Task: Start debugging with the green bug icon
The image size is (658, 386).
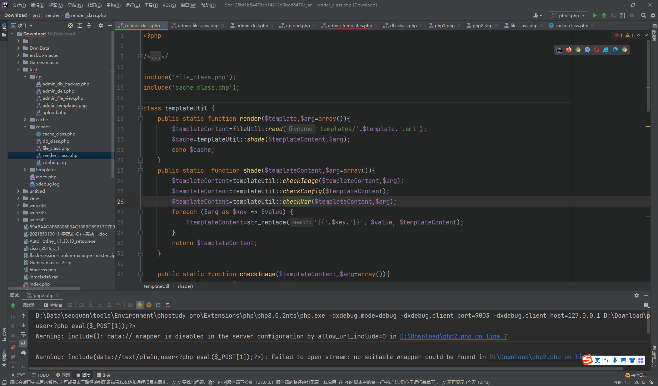Action: tap(604, 15)
